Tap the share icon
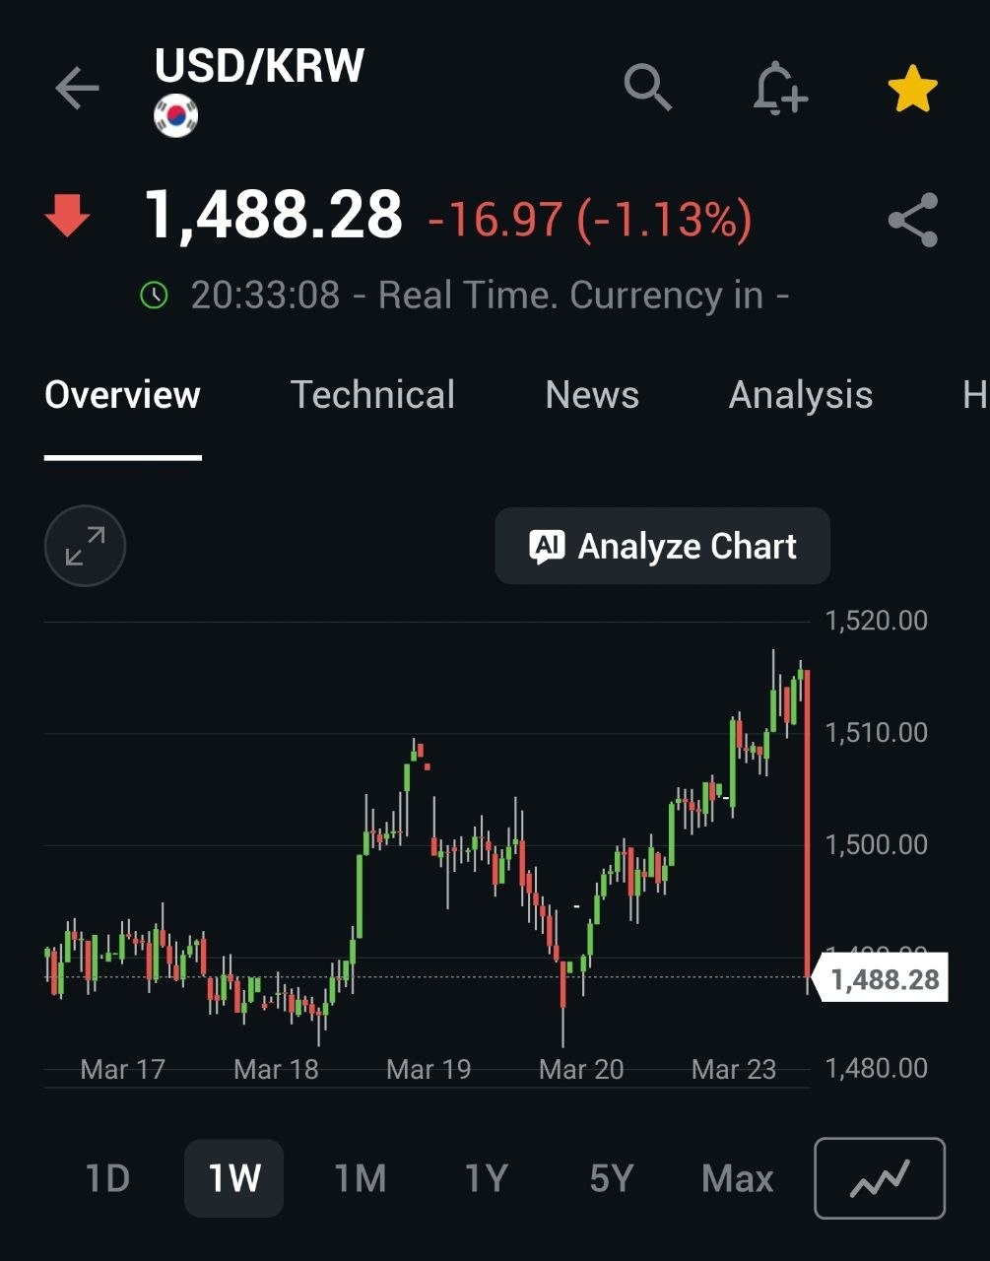 (913, 220)
